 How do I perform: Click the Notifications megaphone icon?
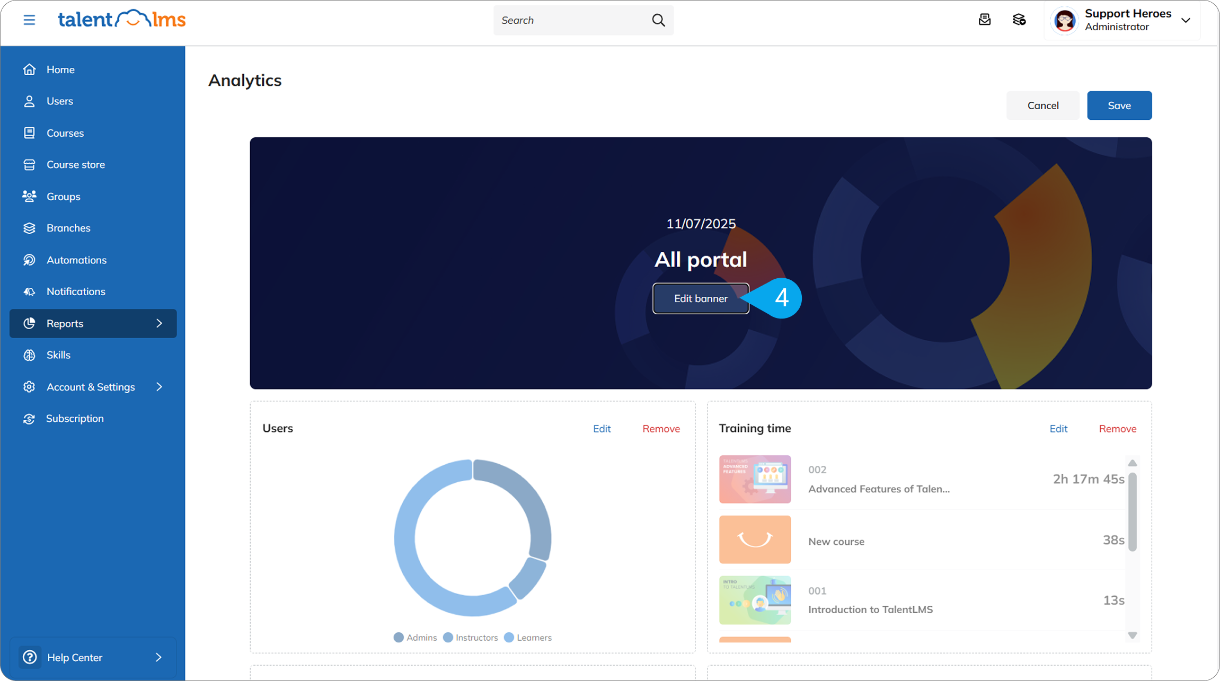[29, 291]
